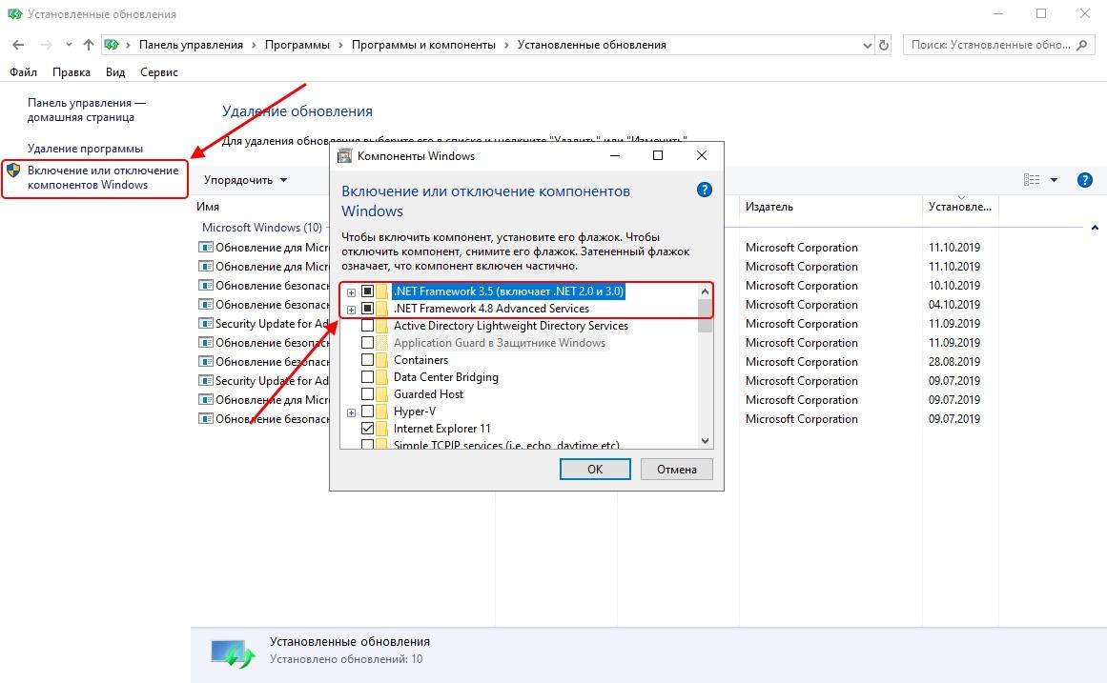
Task: Uncheck Internet Explorer 11 checkbox
Action: 367,429
